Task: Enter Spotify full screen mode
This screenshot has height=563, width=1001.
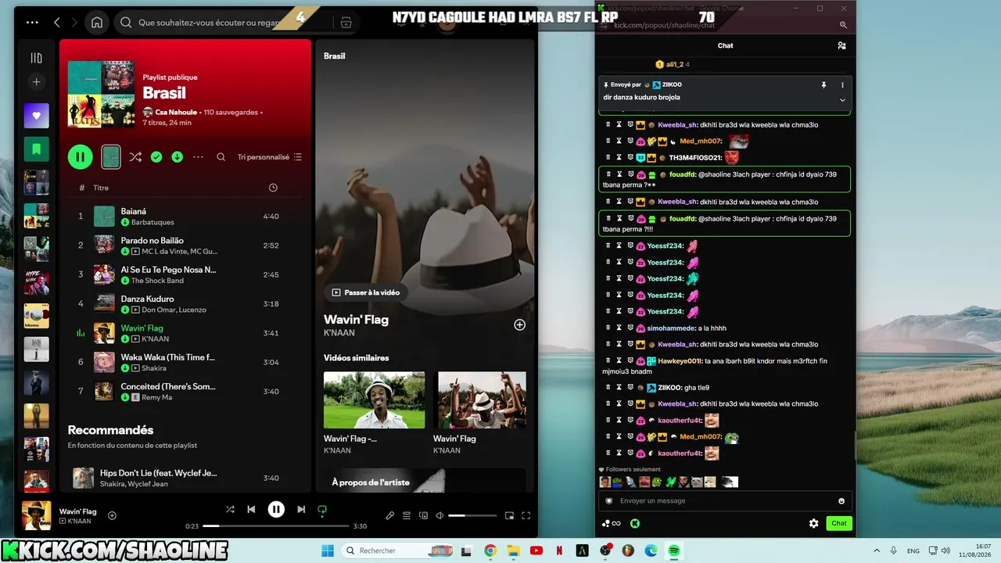Action: pyautogui.click(x=526, y=515)
